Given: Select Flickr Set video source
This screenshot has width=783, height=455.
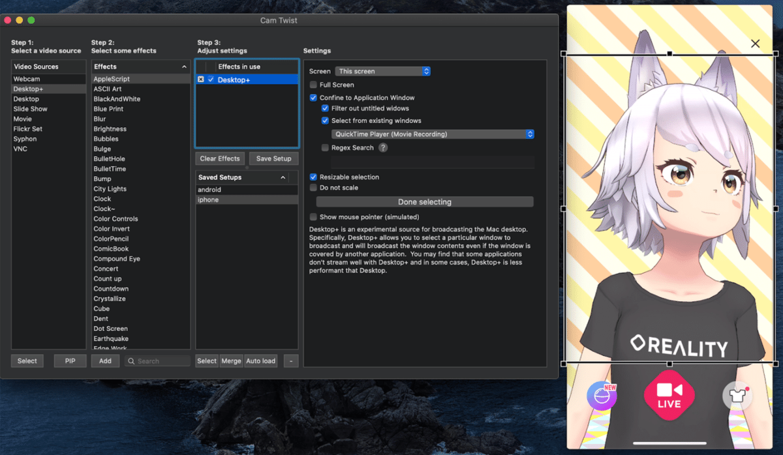Looking at the screenshot, I should click(48, 129).
